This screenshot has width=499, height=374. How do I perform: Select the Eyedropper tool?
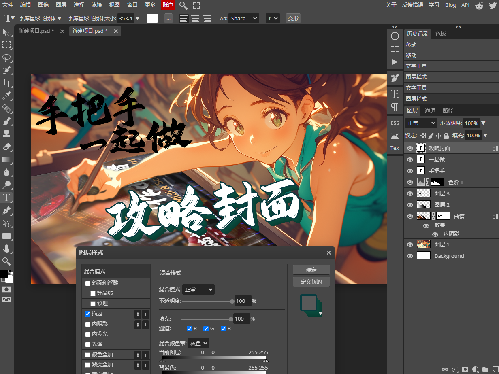(6, 96)
